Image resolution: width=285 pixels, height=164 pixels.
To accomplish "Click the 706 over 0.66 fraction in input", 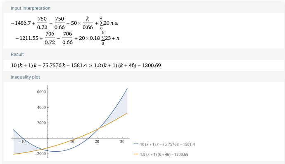I will click(67, 38).
